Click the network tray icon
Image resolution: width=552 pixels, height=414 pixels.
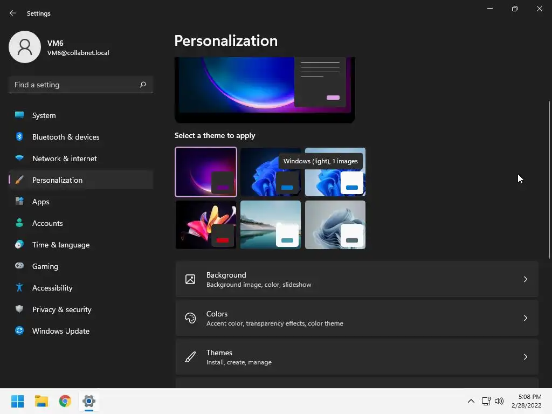pos(486,401)
